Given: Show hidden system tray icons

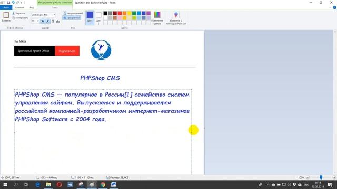Looking at the screenshot, I should coord(268,184).
